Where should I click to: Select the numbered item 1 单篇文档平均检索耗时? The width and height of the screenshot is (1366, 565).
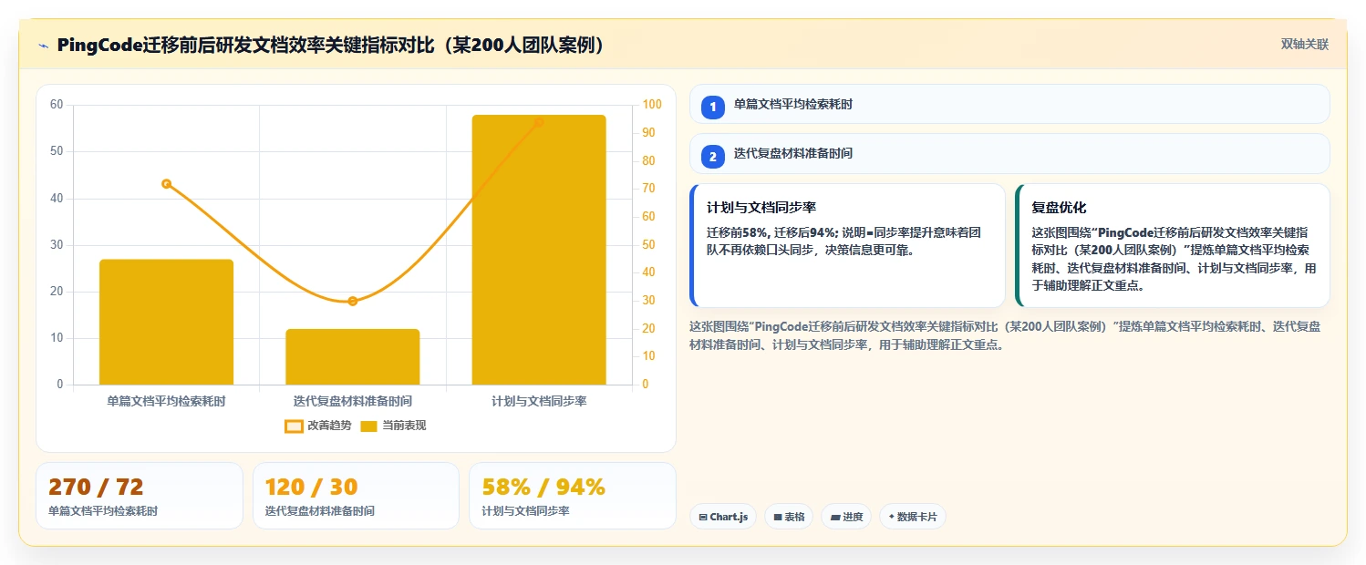click(1009, 104)
